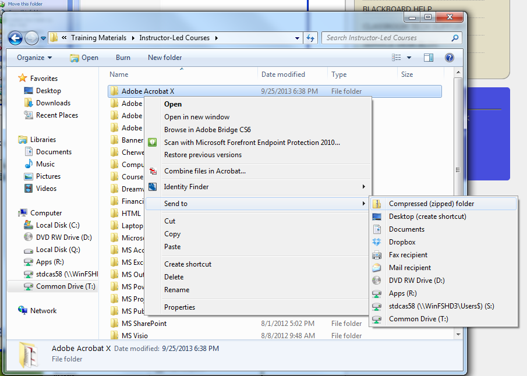This screenshot has height=376, width=527.
Task: Open recent locations dropdown beside Forward arrow
Action: point(43,38)
